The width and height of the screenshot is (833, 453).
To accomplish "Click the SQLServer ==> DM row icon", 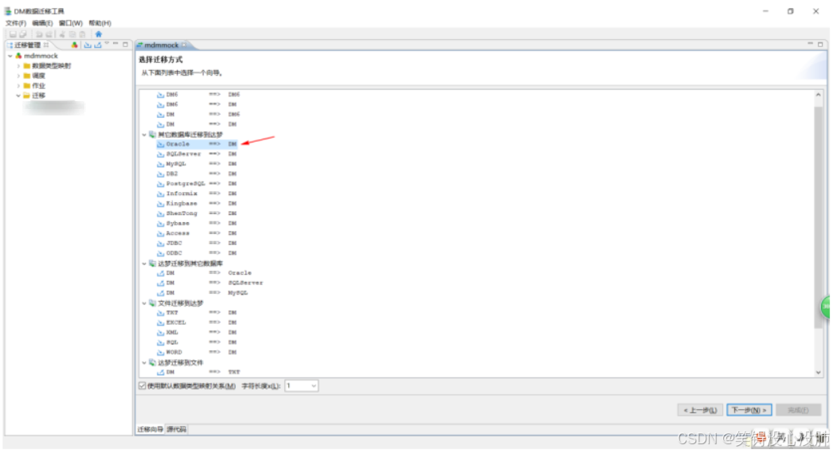I will 160,154.
